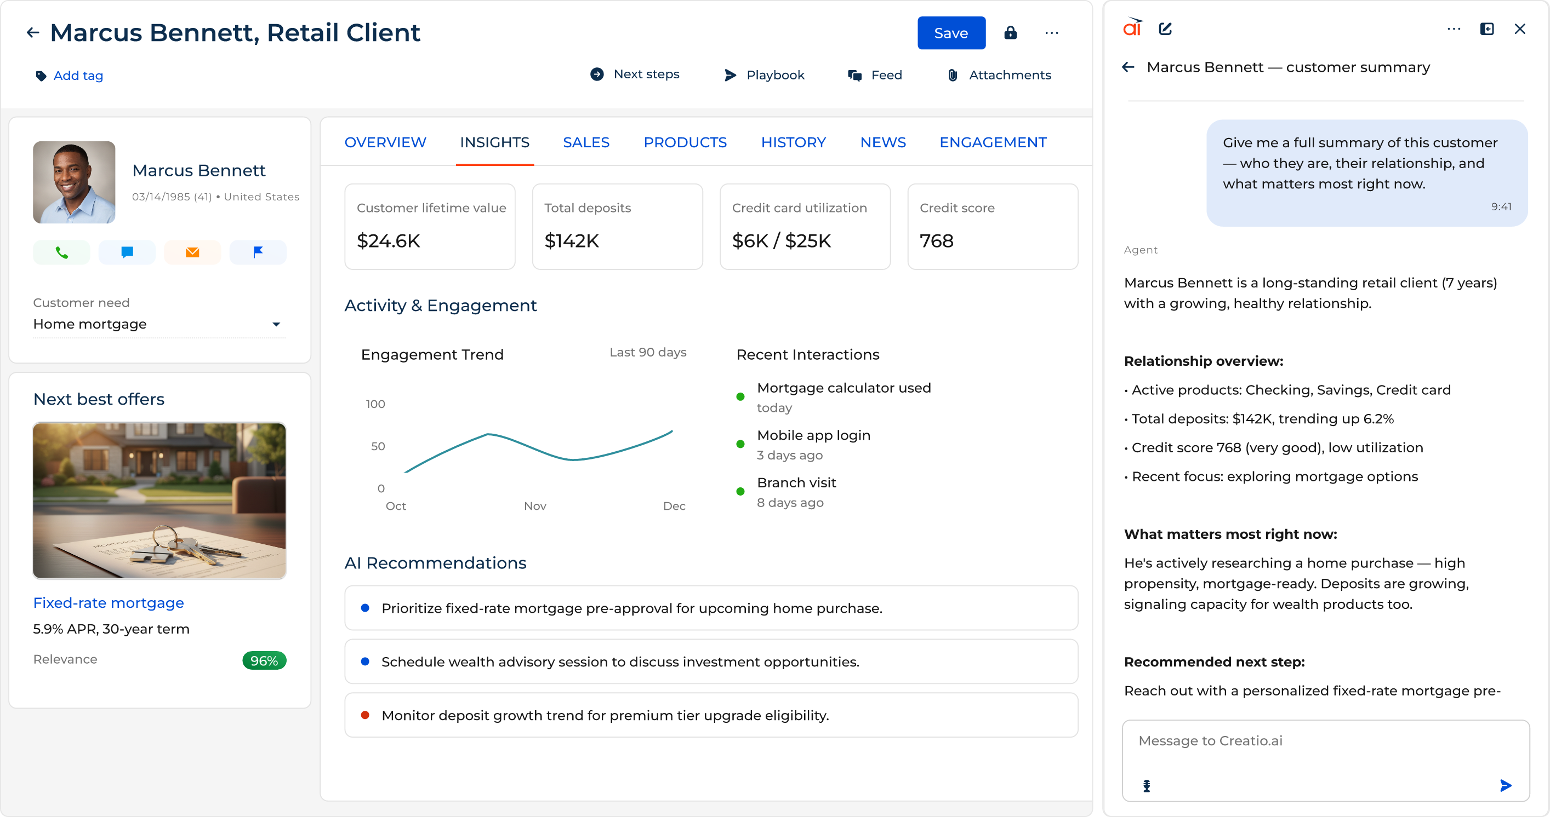Open the NEWS tab
Screen dimensions: 1550x817
[883, 142]
